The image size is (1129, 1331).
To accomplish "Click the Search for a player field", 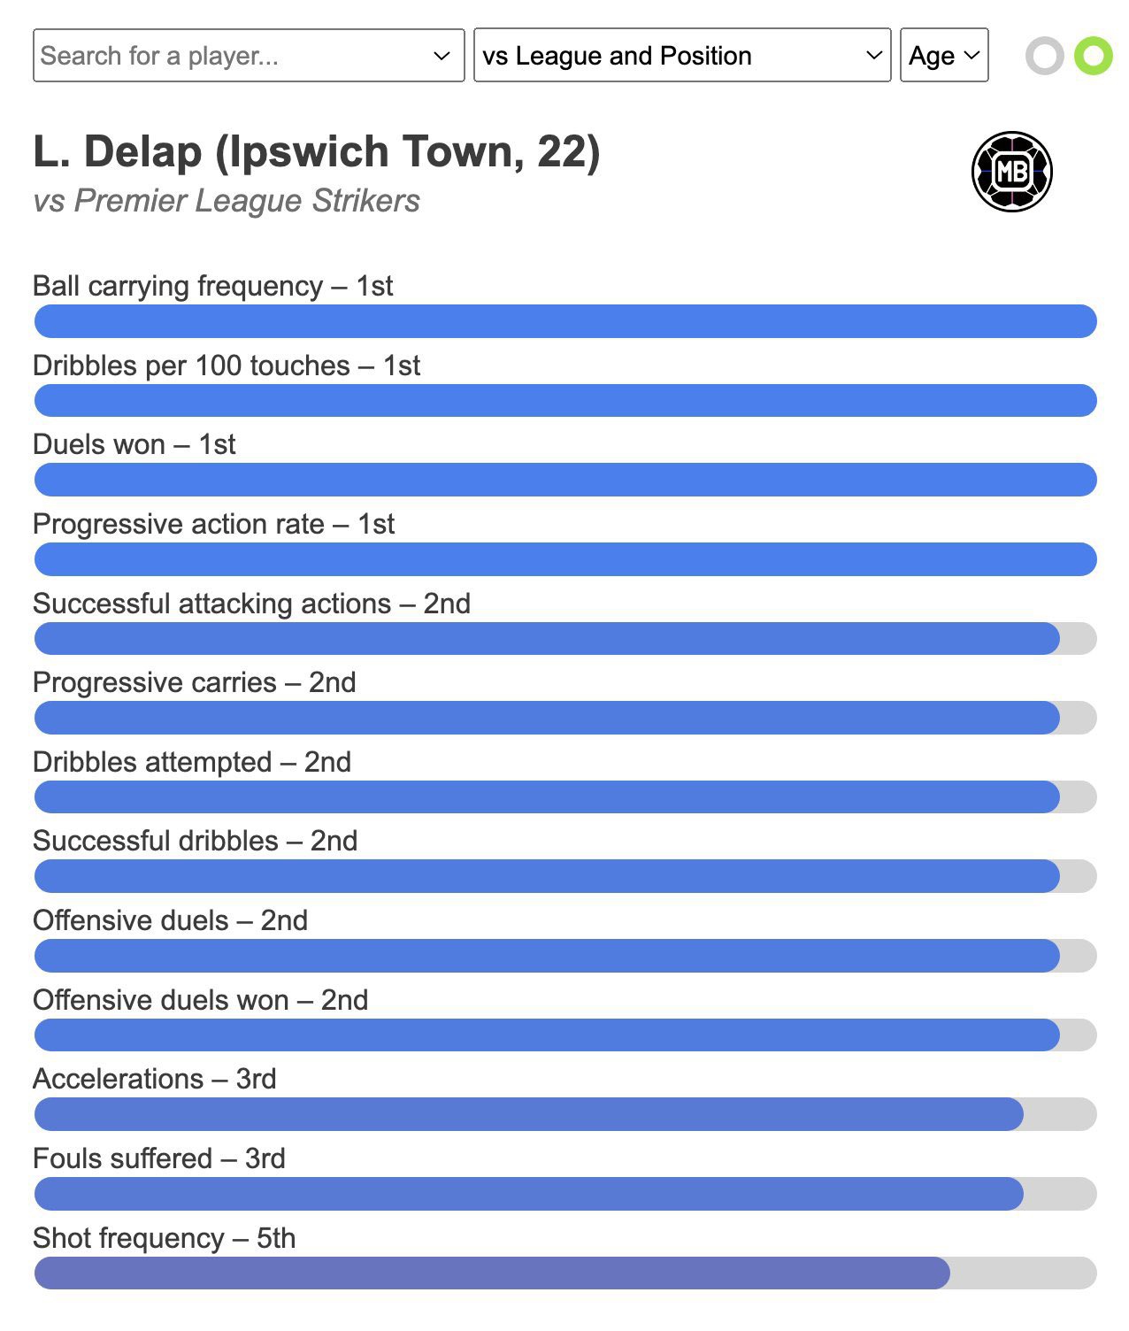I will pos(249,56).
